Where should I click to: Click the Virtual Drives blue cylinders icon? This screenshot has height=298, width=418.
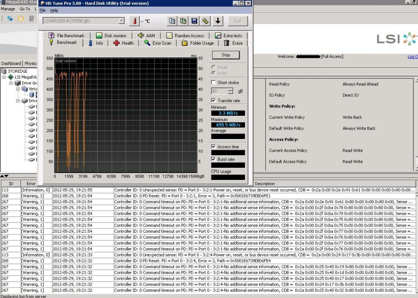[25, 89]
